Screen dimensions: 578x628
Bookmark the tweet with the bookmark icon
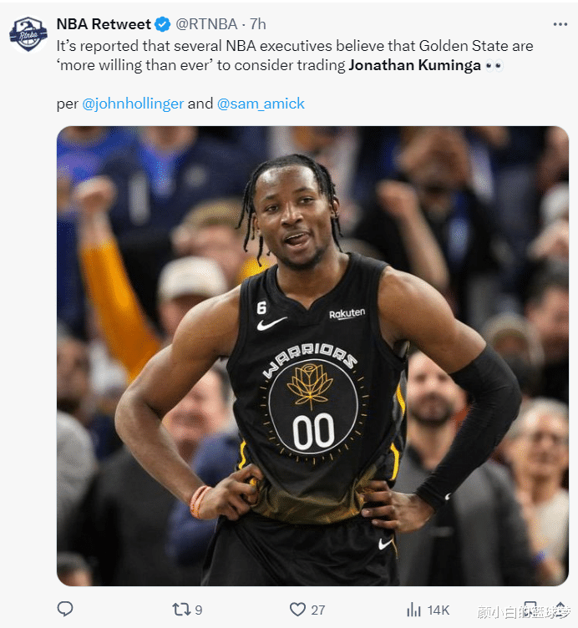click(530, 609)
